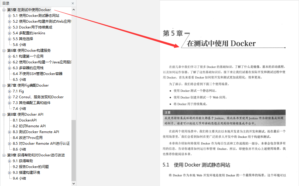This screenshot has width=299, height=186.
Task: Go to 9.3 搭建构建环境
Action: (26, 173)
